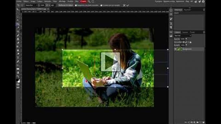Switch to the History tab
The height and width of the screenshot is (124, 221).
click(178, 10)
